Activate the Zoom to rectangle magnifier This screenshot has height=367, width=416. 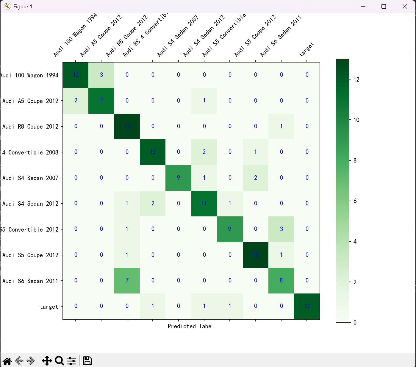tap(60, 361)
